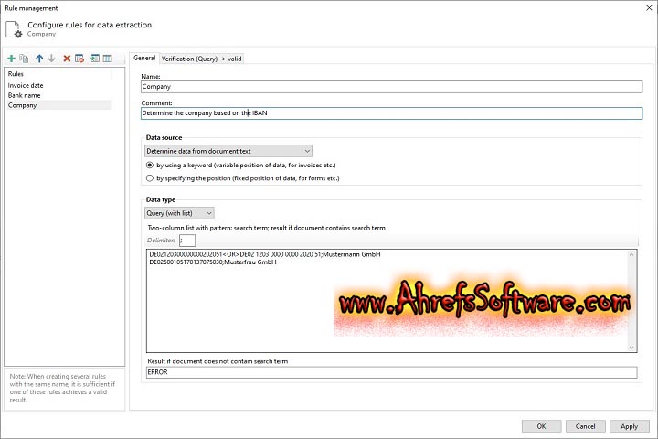
Task: Click the scroll-down arrow of the query list
Action: coord(631,347)
